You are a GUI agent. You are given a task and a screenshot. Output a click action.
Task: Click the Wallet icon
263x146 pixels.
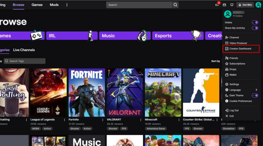pos(227,75)
